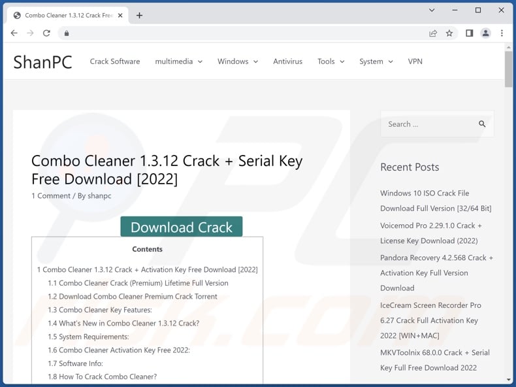This screenshot has height=387, width=516.
Task: Expand the System menu chevron
Action: [x=391, y=61]
